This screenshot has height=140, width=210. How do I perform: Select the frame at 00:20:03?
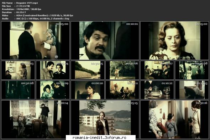18,70
